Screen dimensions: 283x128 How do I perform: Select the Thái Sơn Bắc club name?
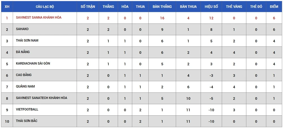tap(27, 121)
